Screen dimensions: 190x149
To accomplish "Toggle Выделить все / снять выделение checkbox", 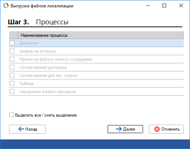I will (x=11, y=115).
